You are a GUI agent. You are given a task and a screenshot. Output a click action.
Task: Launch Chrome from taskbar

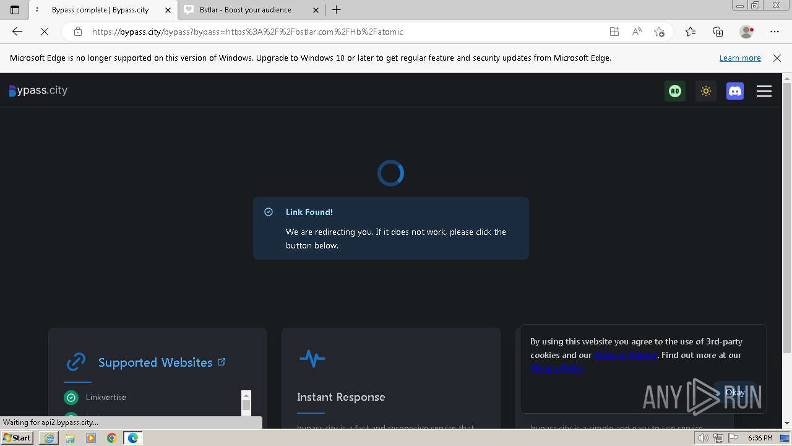pos(112,438)
